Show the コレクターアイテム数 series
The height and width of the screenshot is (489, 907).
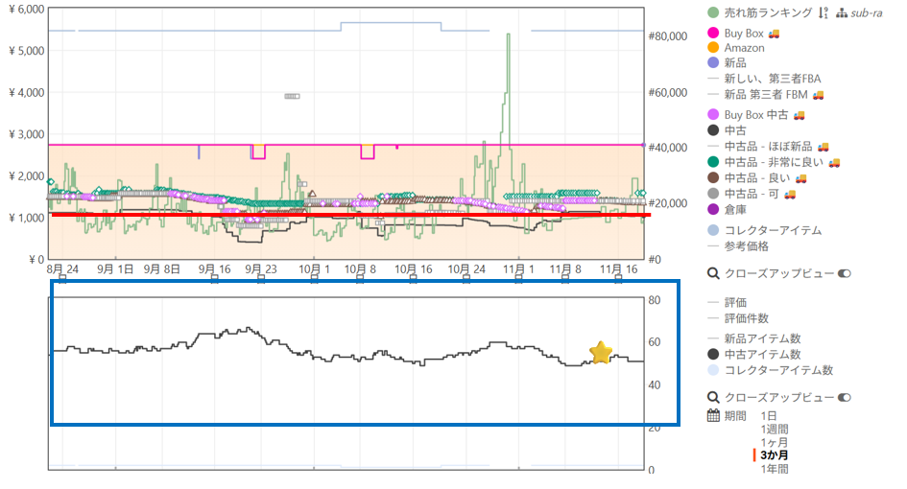[x=778, y=369]
